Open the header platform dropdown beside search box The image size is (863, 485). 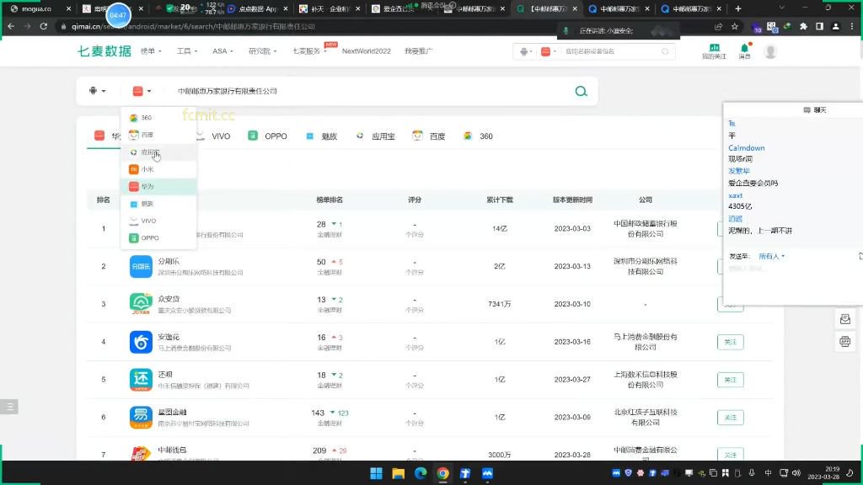click(x=526, y=51)
